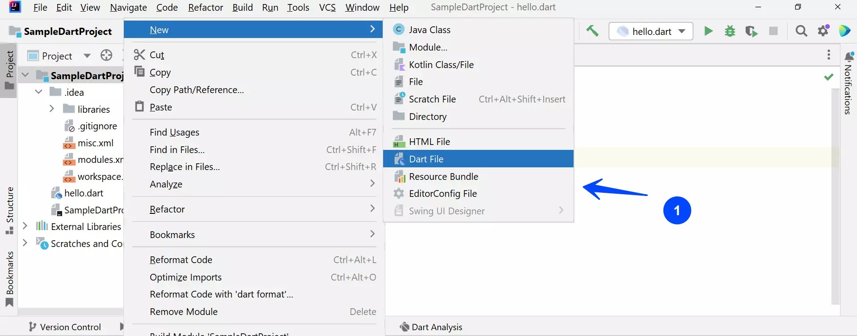Choose Remove Module from context menu
The height and width of the screenshot is (336, 857).
coord(254,311)
